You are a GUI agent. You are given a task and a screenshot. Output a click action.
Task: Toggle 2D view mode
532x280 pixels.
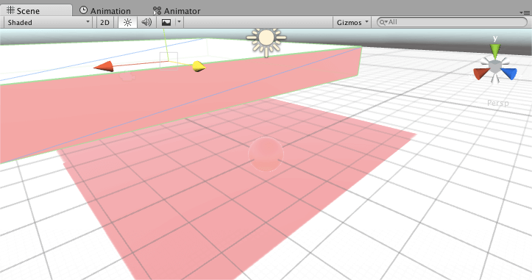[x=104, y=22]
